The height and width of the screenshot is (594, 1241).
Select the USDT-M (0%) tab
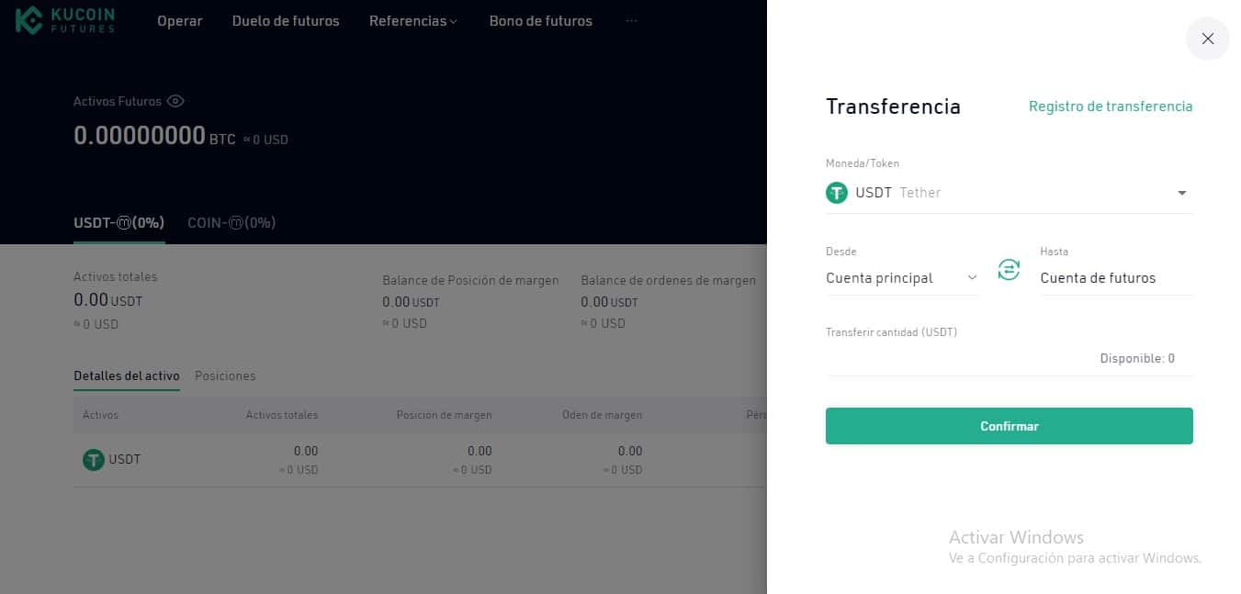point(118,222)
